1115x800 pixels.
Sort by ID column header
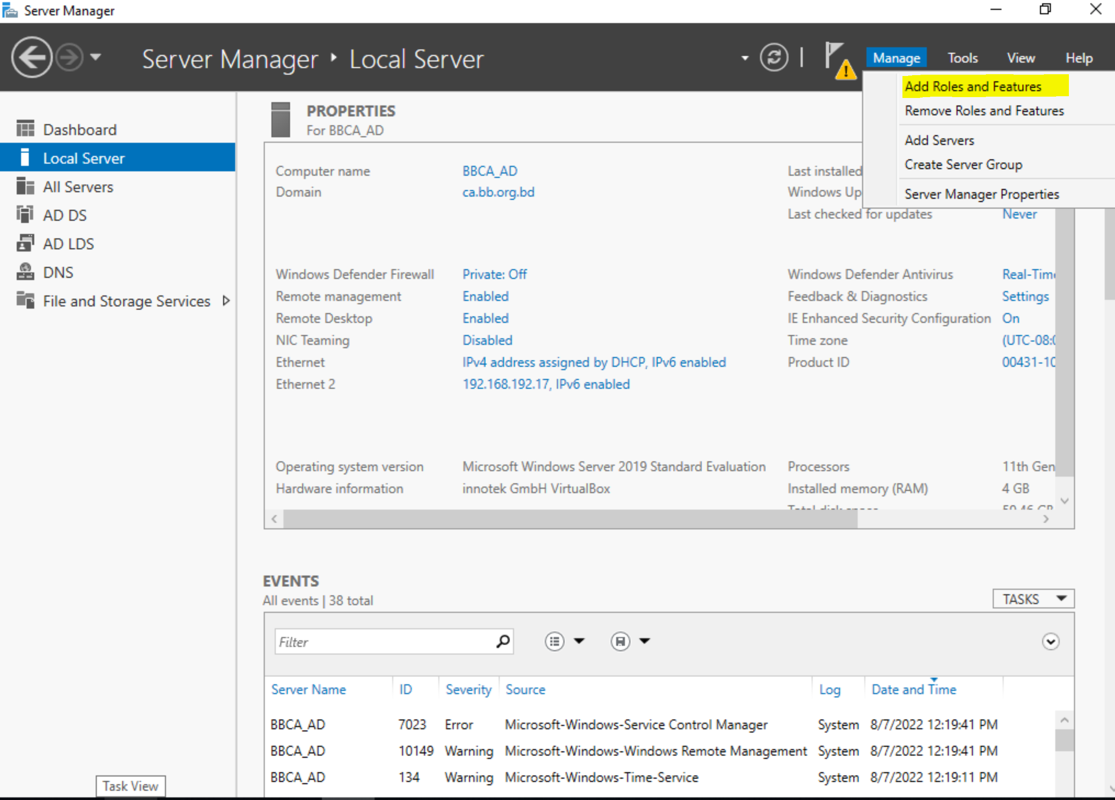pyautogui.click(x=405, y=689)
